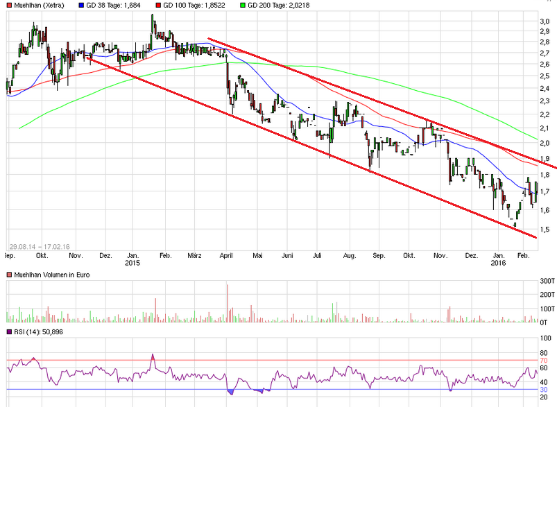
Task: Click the 3,0 price level on the axis
Action: pyautogui.click(x=545, y=21)
